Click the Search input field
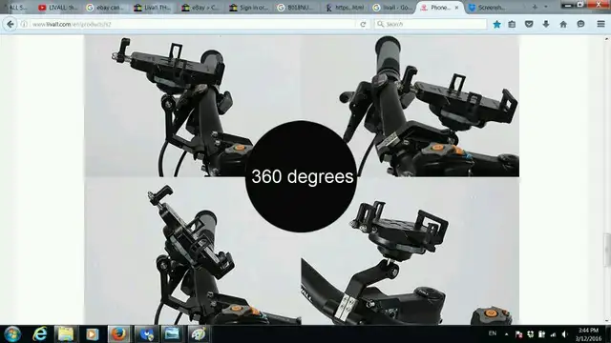The height and width of the screenshot is (343, 611). 431,24
